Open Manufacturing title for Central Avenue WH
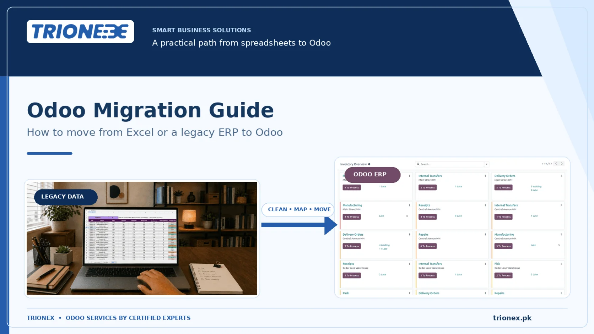 click(504, 235)
